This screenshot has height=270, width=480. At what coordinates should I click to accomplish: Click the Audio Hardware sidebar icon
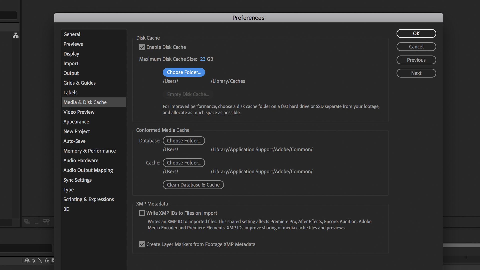[81, 160]
